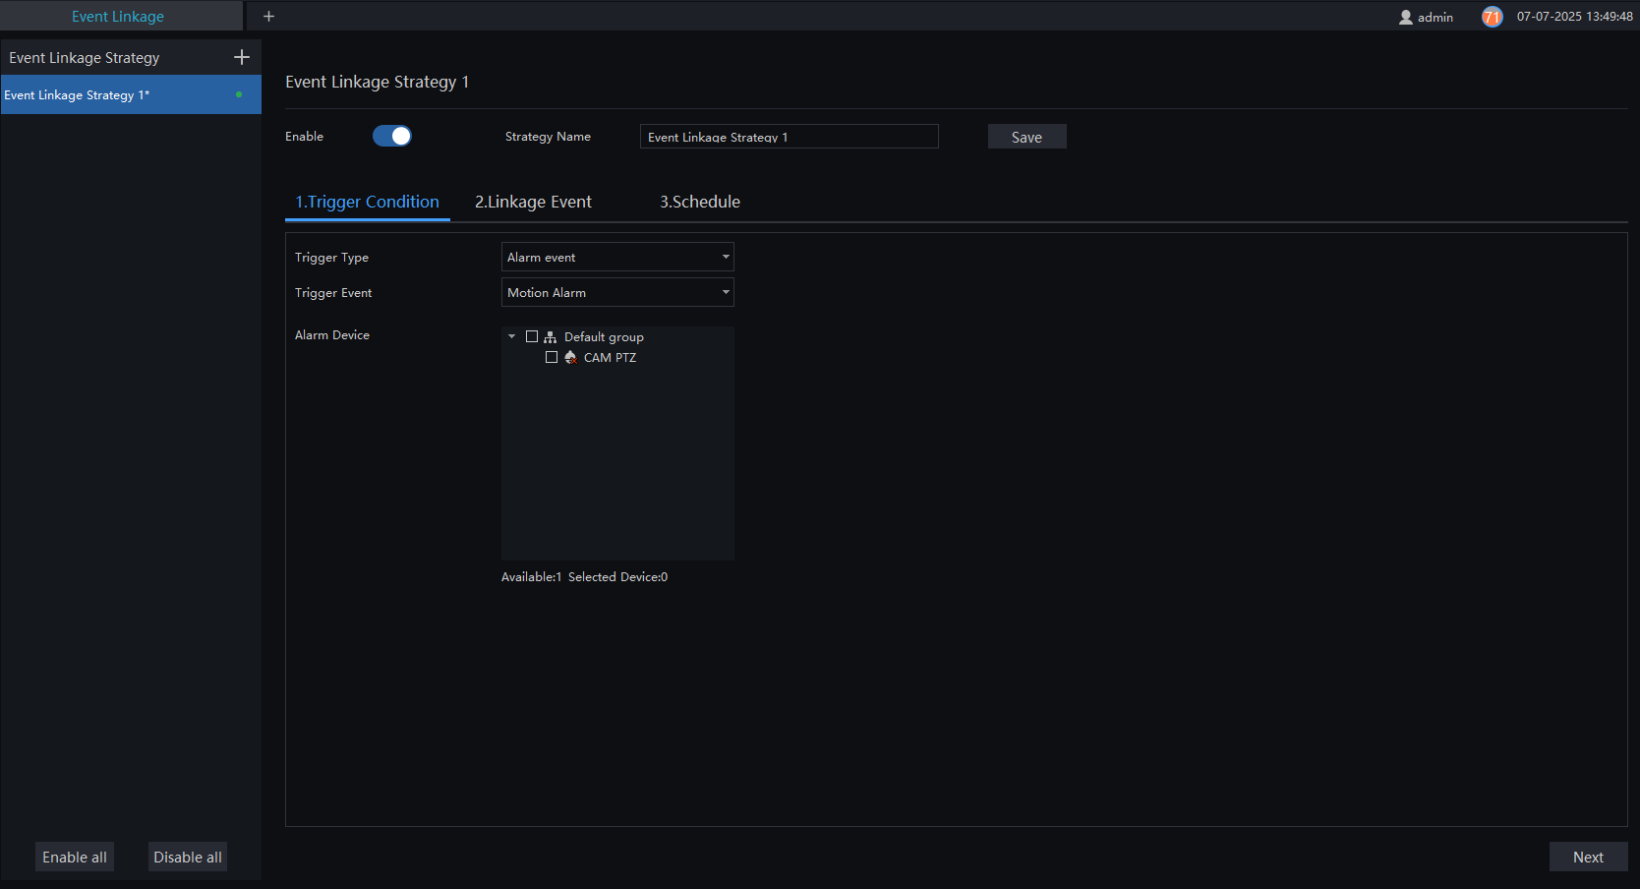Click the admin username text

pos(1435,17)
